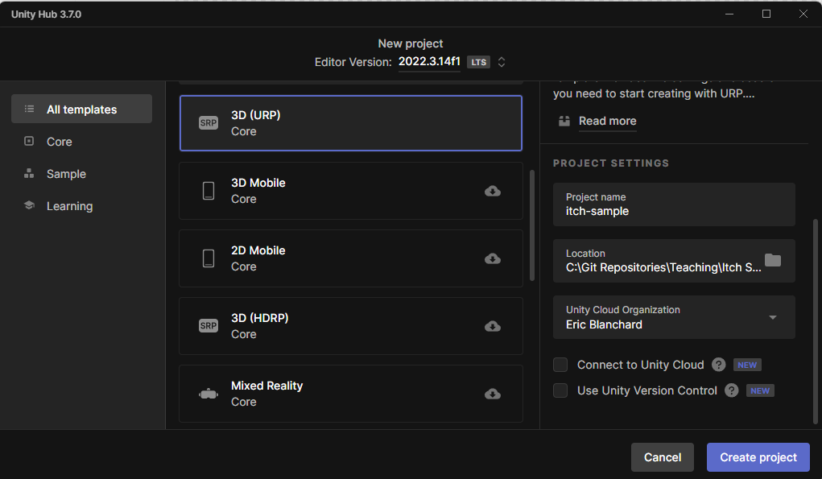
Task: Open the Editor Version selector
Action: pos(502,61)
